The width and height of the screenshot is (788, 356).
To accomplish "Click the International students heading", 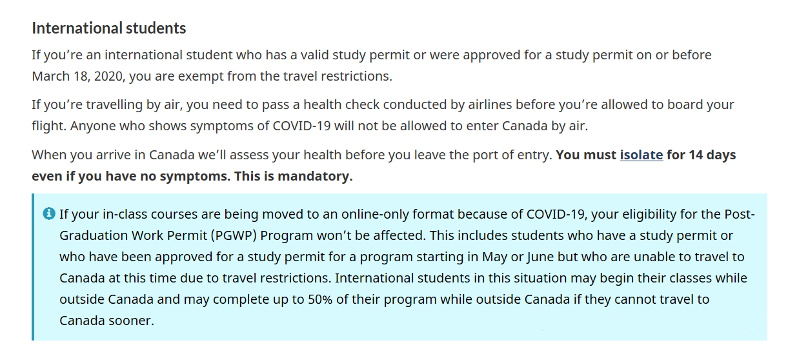I will tap(109, 28).
